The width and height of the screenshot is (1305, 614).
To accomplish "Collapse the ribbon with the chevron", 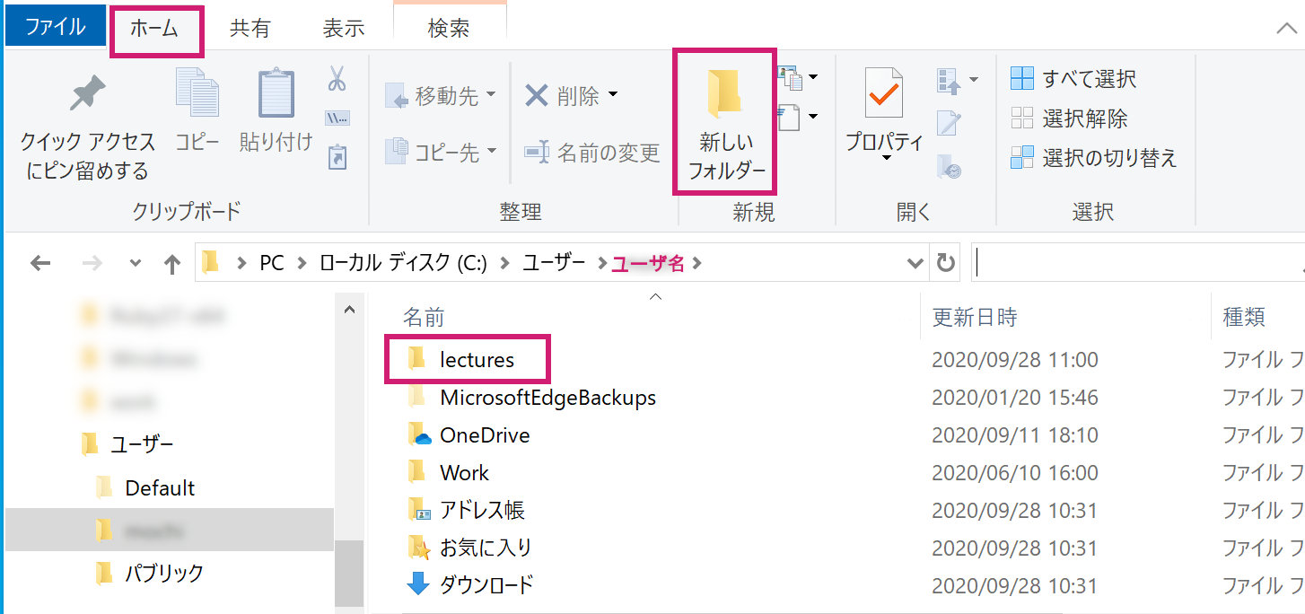I will point(1285,28).
